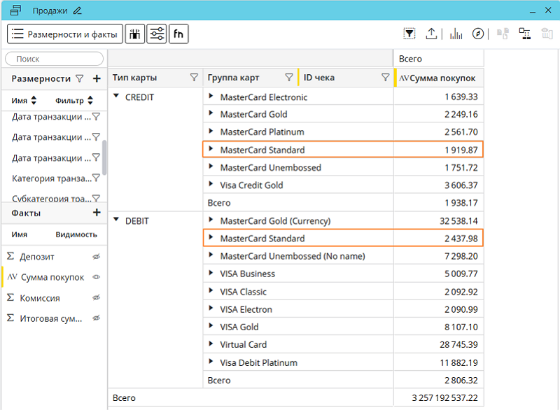Expand the Visa Credit Gold row

pyautogui.click(x=211, y=185)
